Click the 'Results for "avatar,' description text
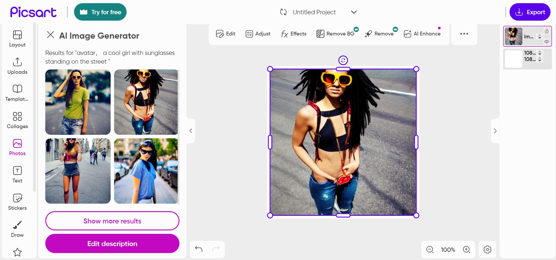Viewport: 556px width, 260px height. (x=110, y=57)
